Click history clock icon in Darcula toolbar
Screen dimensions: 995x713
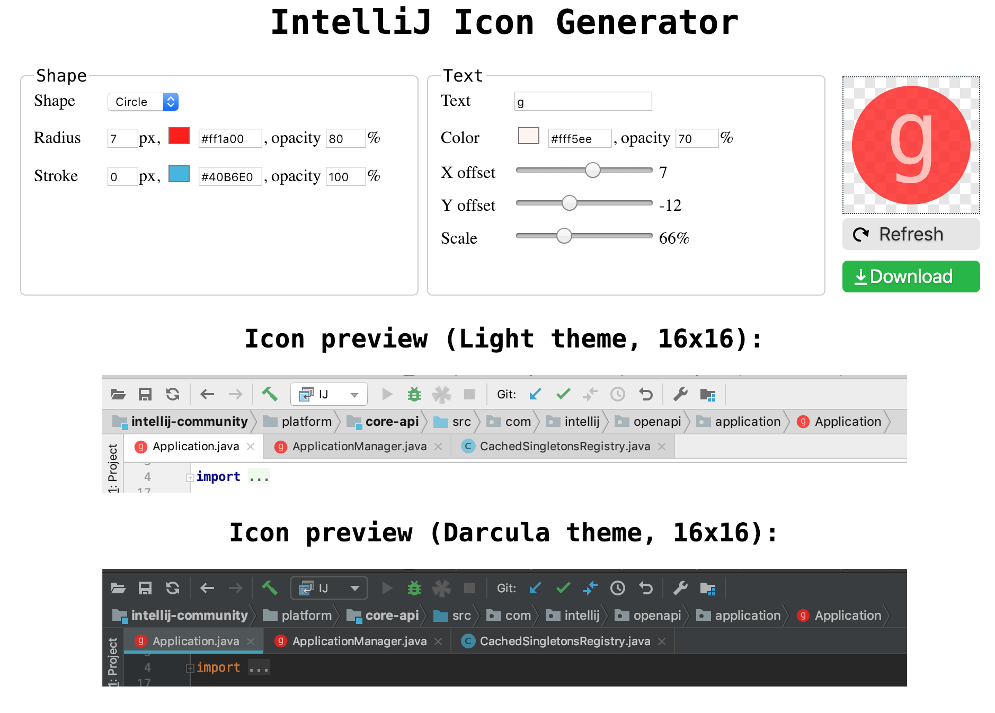click(618, 588)
